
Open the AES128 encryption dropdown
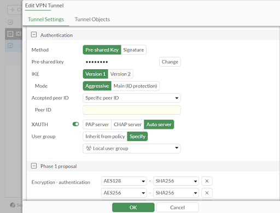coord(124,181)
